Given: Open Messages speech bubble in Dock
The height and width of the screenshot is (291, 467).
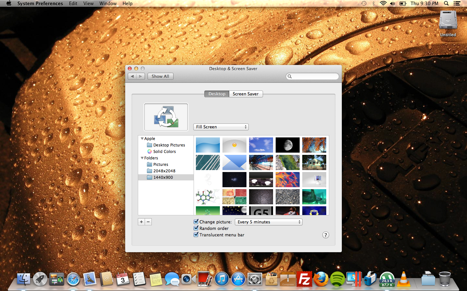Looking at the screenshot, I should (172, 279).
